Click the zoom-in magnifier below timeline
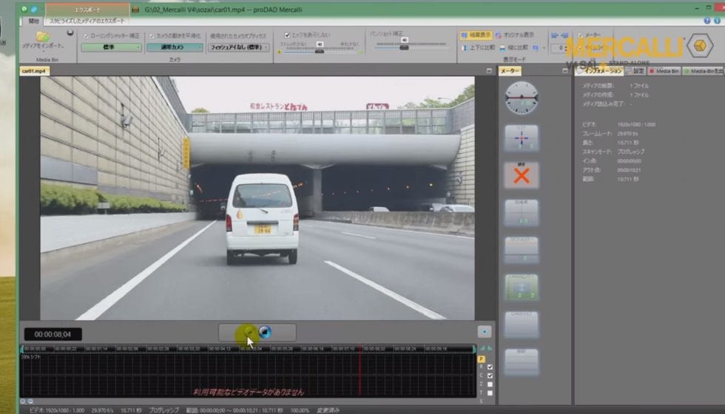This screenshot has height=414, width=725. [x=23, y=401]
